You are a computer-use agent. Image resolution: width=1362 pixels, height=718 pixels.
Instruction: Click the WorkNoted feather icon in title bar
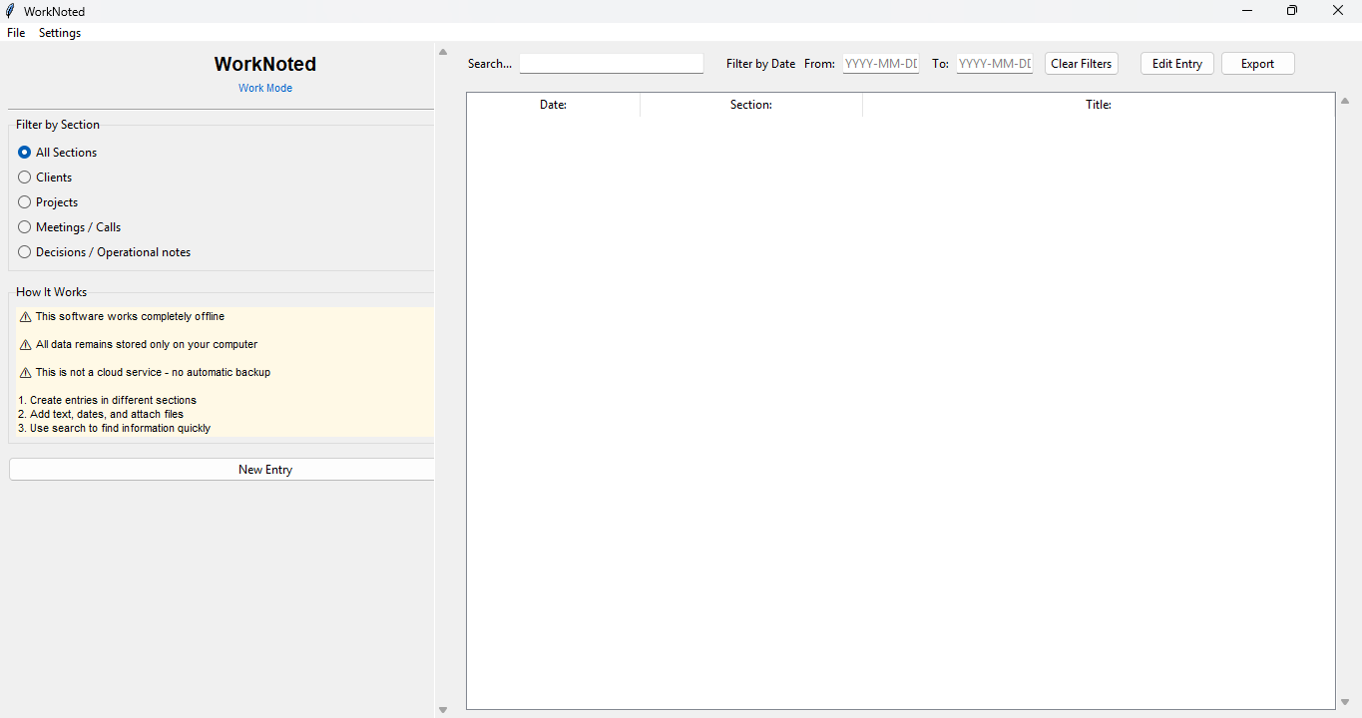(x=10, y=11)
